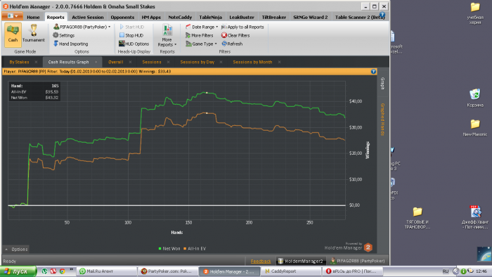
Task: Switch to Sessions report tab
Action: (152, 62)
